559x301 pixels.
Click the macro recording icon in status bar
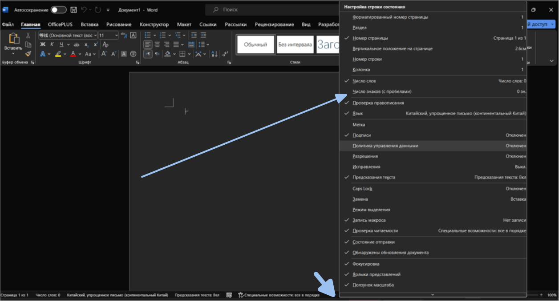(229, 295)
